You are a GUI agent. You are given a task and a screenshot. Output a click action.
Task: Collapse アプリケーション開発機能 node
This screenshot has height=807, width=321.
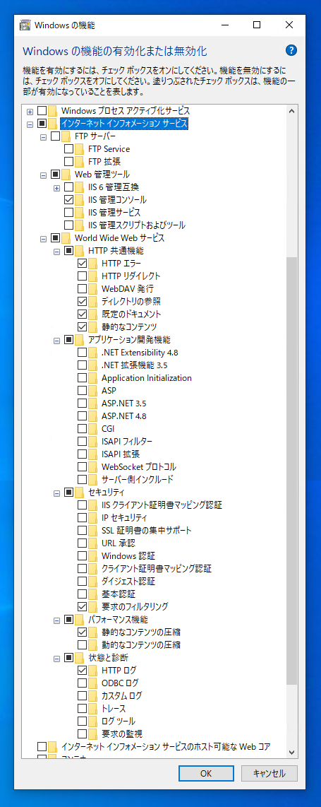pos(56,340)
